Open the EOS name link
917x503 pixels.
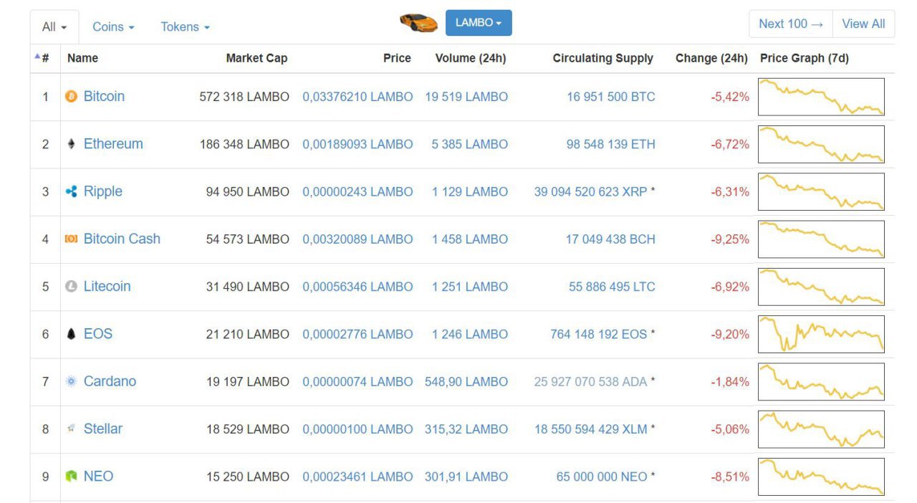[x=98, y=333]
